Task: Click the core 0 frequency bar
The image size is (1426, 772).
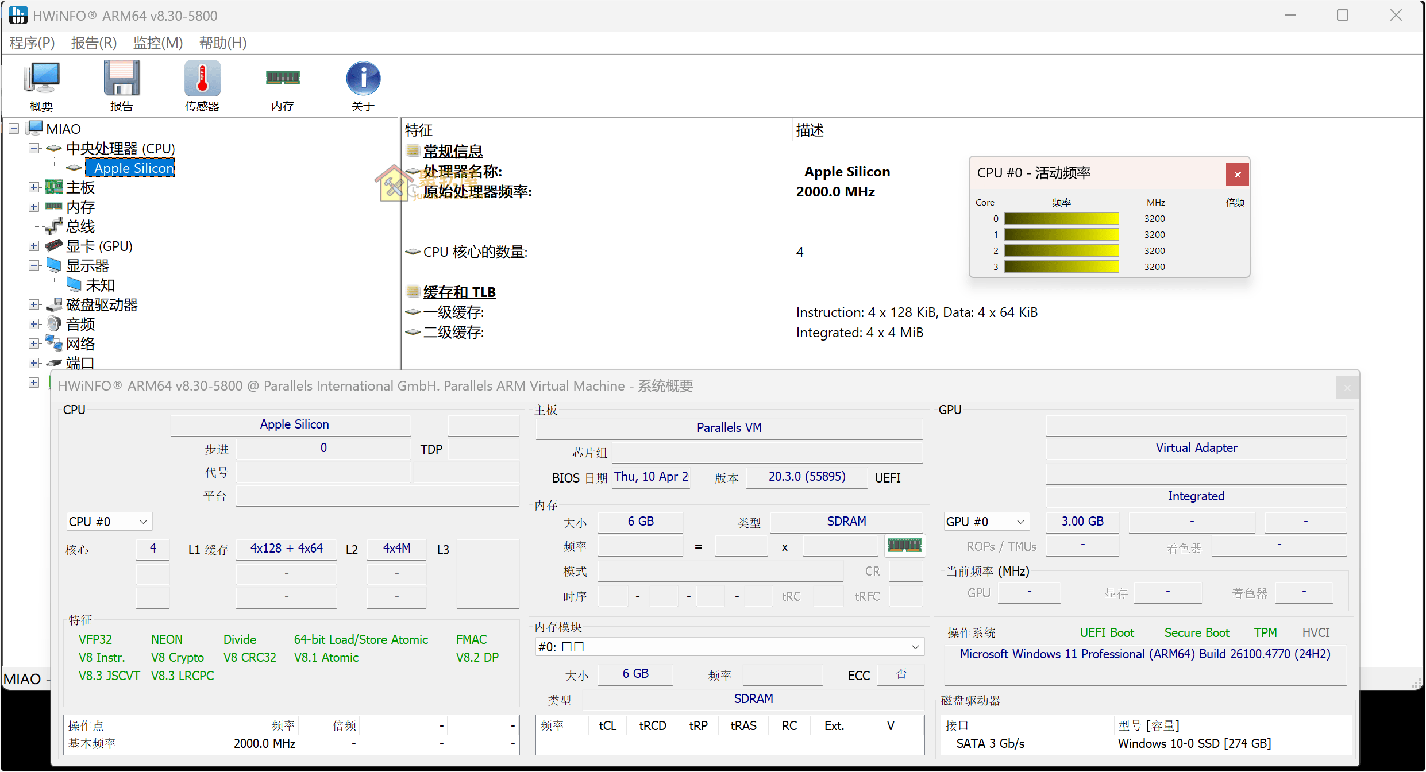Action: (1061, 218)
